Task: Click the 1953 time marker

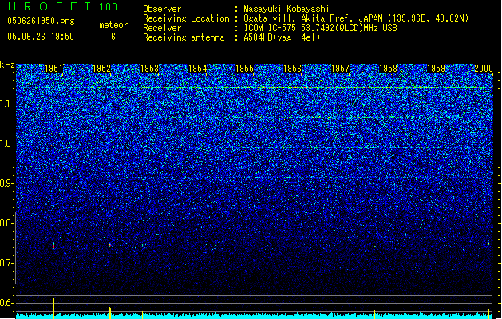Action: [x=149, y=69]
